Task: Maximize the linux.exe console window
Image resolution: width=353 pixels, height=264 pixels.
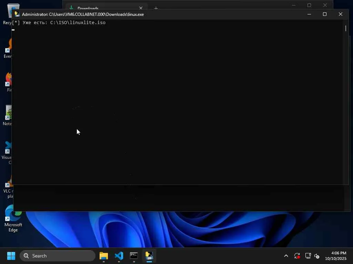Action: (x=325, y=14)
